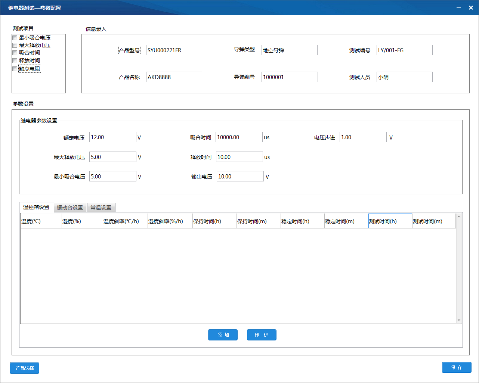The width and height of the screenshot is (479, 383).
Task: Select the 保持时间(h) column header
Action: tap(214, 221)
